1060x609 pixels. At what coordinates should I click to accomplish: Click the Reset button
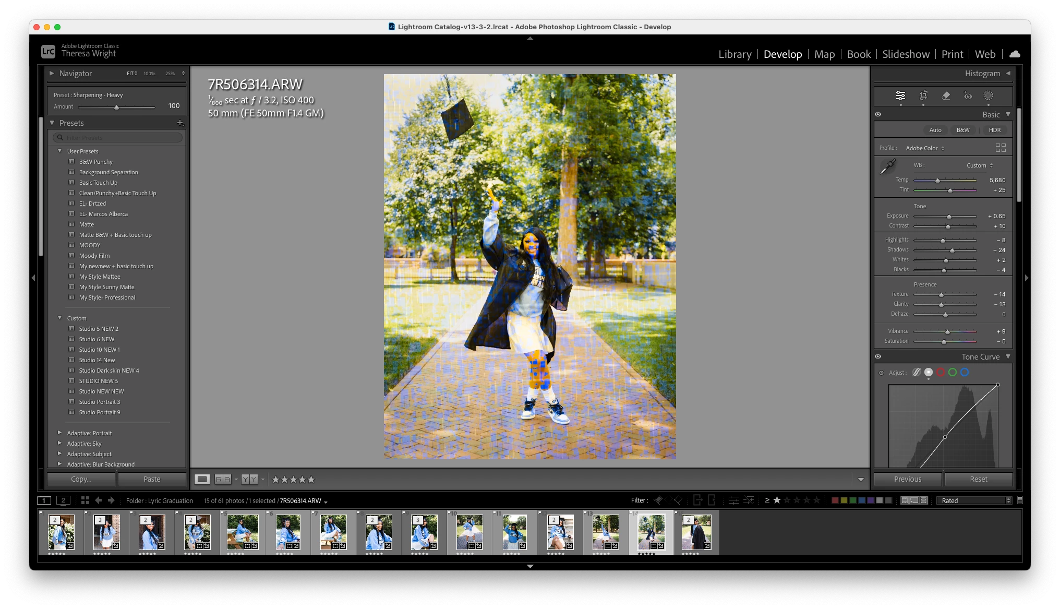point(978,479)
